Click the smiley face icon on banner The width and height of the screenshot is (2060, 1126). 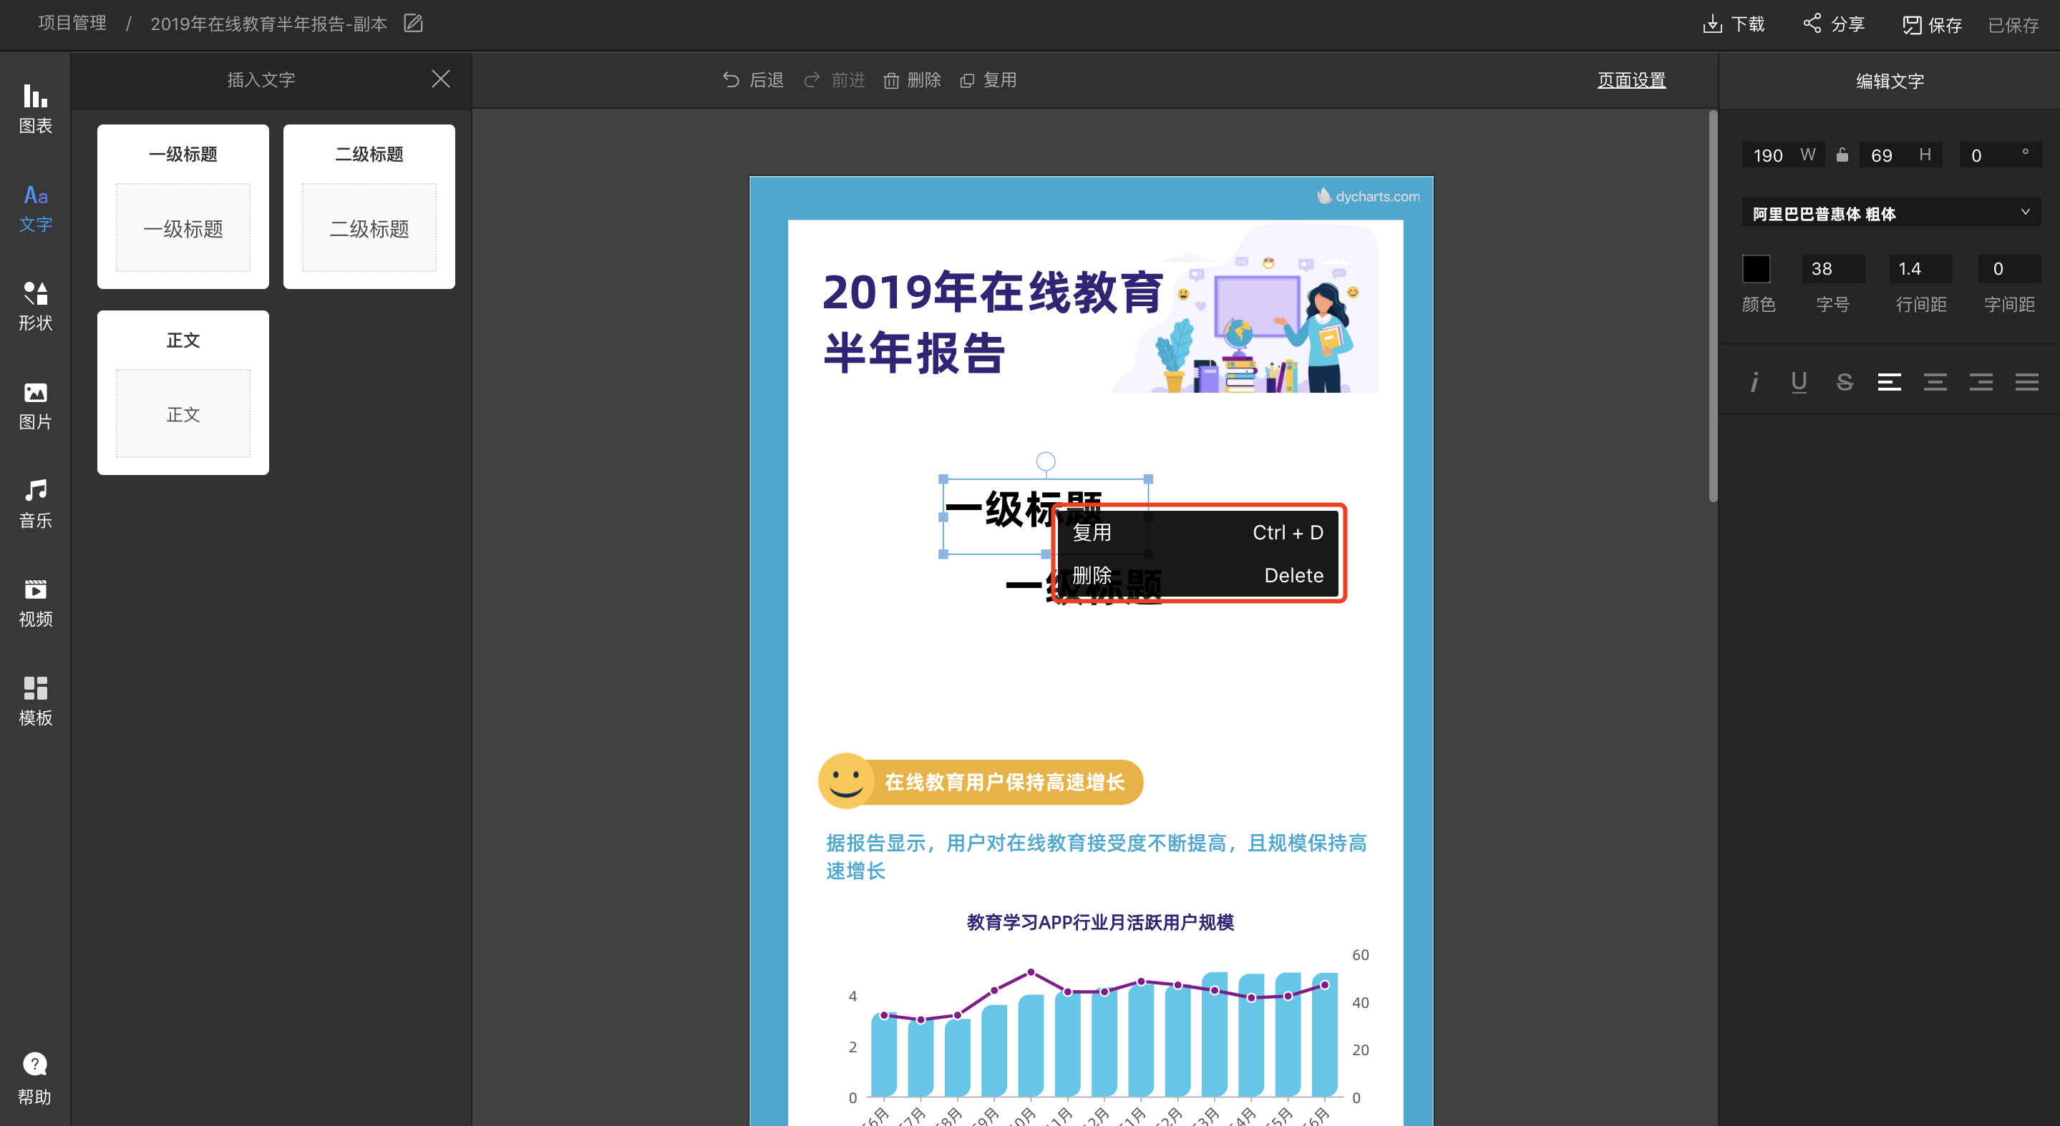coord(845,780)
